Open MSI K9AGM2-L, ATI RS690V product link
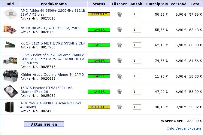 (x=51, y=28)
